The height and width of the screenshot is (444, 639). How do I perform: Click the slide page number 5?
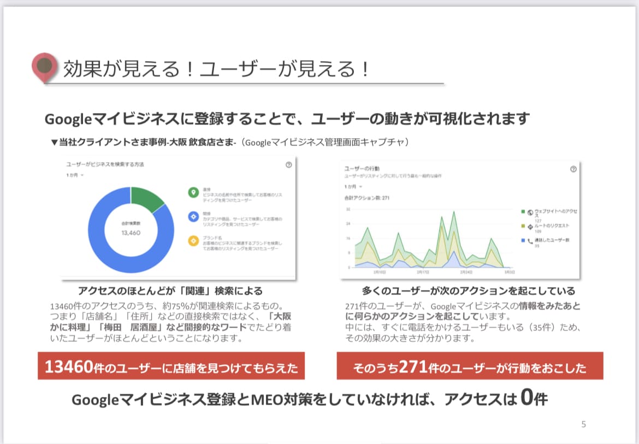click(584, 424)
